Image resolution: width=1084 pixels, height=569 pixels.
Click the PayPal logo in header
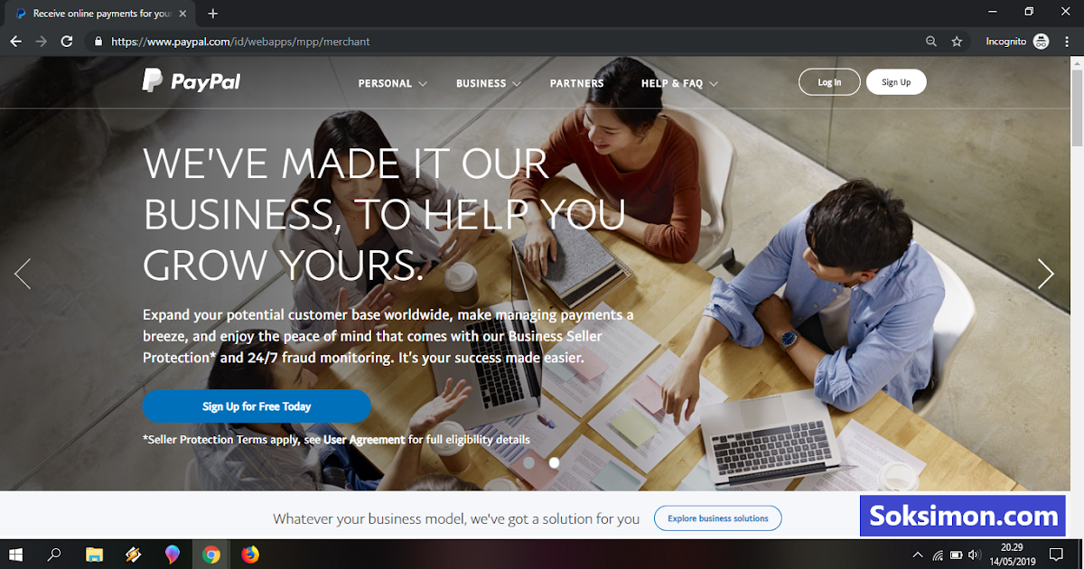(192, 81)
